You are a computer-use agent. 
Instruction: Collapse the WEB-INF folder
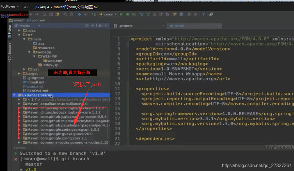[x=34, y=56]
